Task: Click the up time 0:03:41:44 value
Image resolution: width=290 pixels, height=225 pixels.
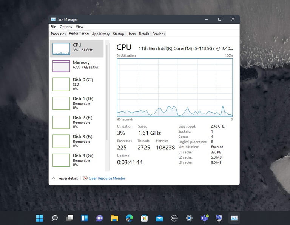Action: coord(130,162)
